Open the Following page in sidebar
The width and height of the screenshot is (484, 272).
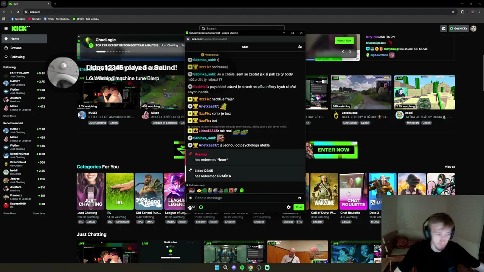coord(23,57)
